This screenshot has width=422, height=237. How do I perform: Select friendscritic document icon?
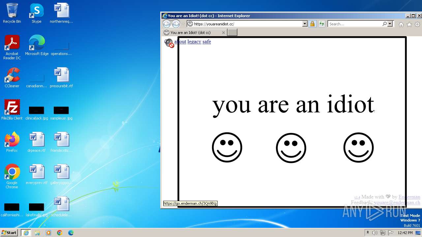pos(61,142)
